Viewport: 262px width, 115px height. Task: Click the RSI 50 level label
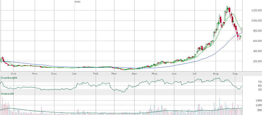coord(260,86)
